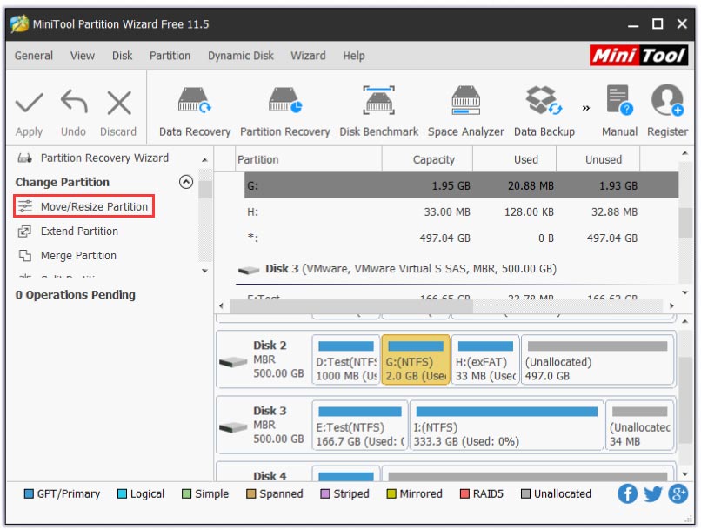Click the app icon in title bar
Viewport: 701px width, 530px height.
[20, 23]
